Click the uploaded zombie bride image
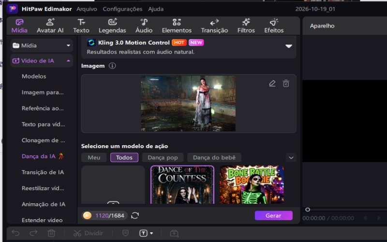Viewport: 387px width, 242px height. (188, 104)
